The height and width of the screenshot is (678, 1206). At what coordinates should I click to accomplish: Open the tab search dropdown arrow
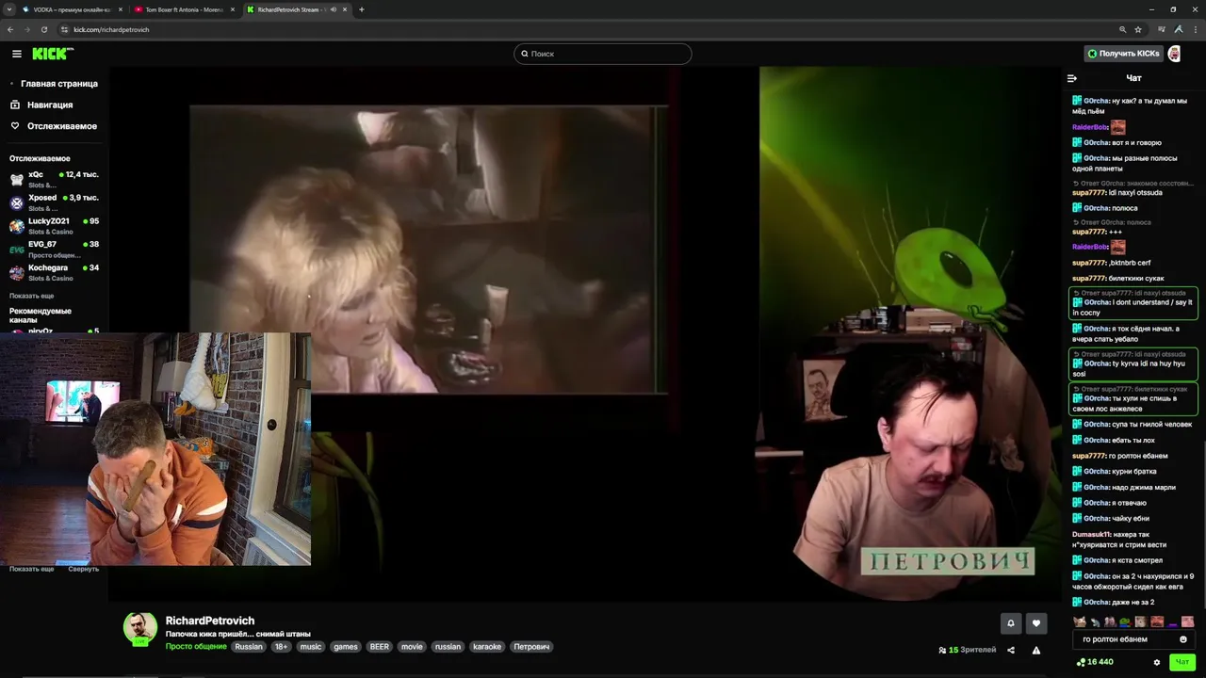[8, 9]
